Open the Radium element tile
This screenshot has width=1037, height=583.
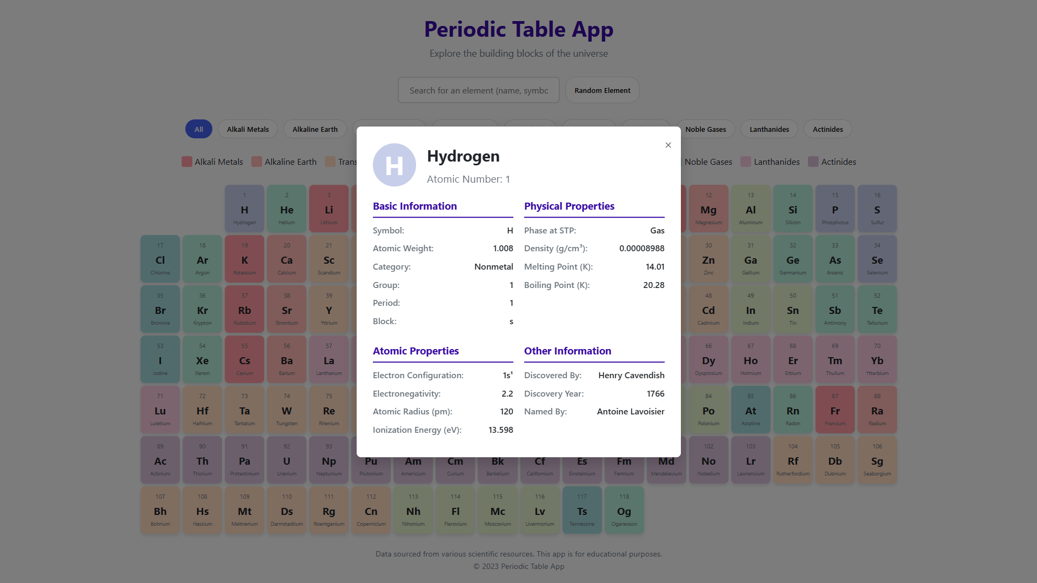[x=877, y=410]
